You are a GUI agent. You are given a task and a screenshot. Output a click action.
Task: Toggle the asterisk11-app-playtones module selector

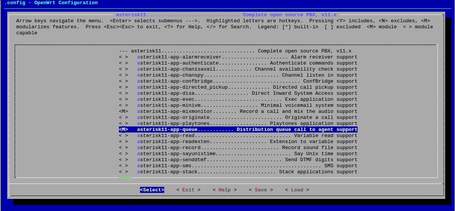pyautogui.click(x=123, y=123)
